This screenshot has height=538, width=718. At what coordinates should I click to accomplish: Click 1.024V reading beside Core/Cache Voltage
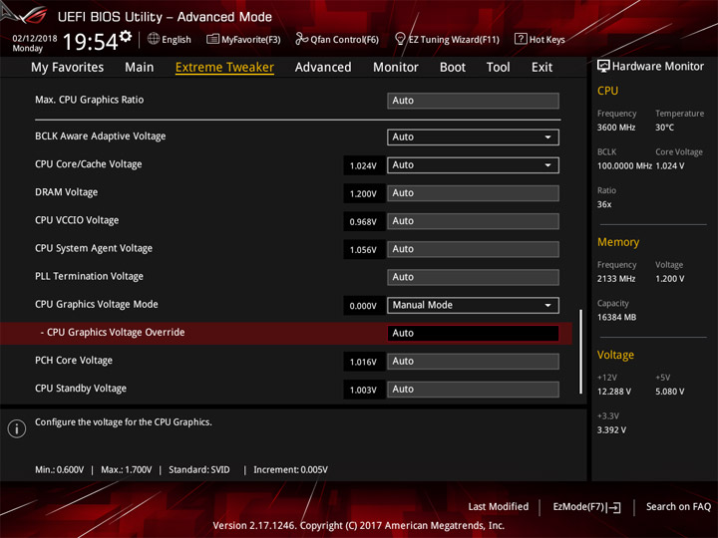click(363, 166)
